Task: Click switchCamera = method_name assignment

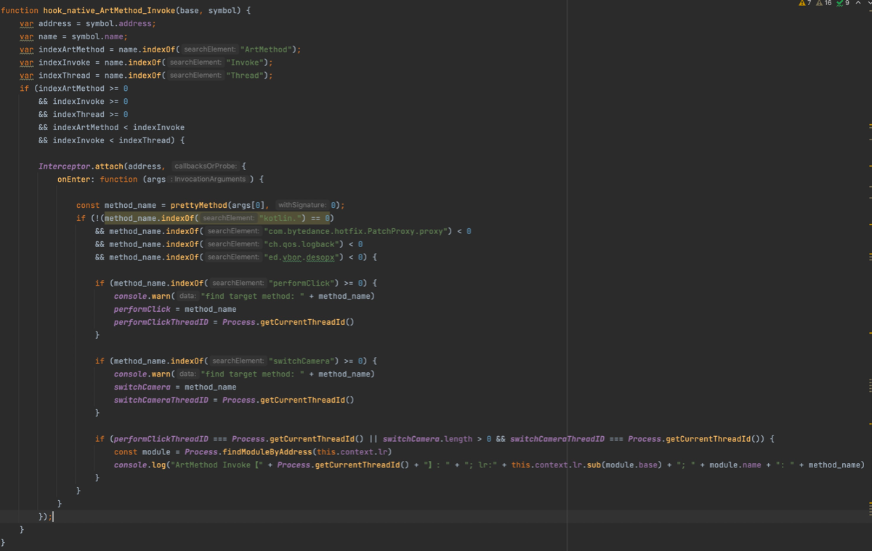Action: tap(175, 387)
